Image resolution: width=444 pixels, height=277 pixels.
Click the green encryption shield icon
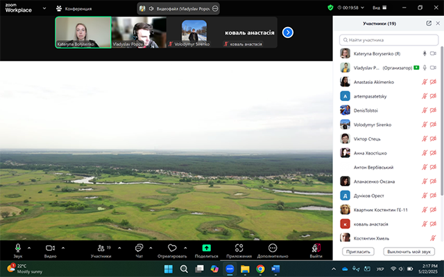(x=330, y=8)
